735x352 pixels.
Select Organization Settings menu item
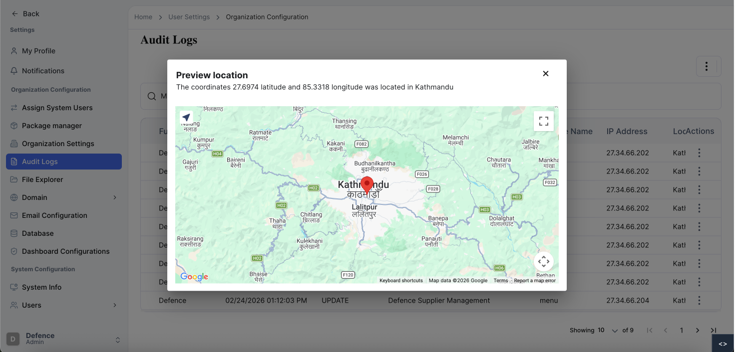click(x=58, y=143)
